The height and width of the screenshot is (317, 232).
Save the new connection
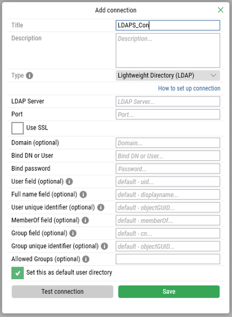pos(169,291)
